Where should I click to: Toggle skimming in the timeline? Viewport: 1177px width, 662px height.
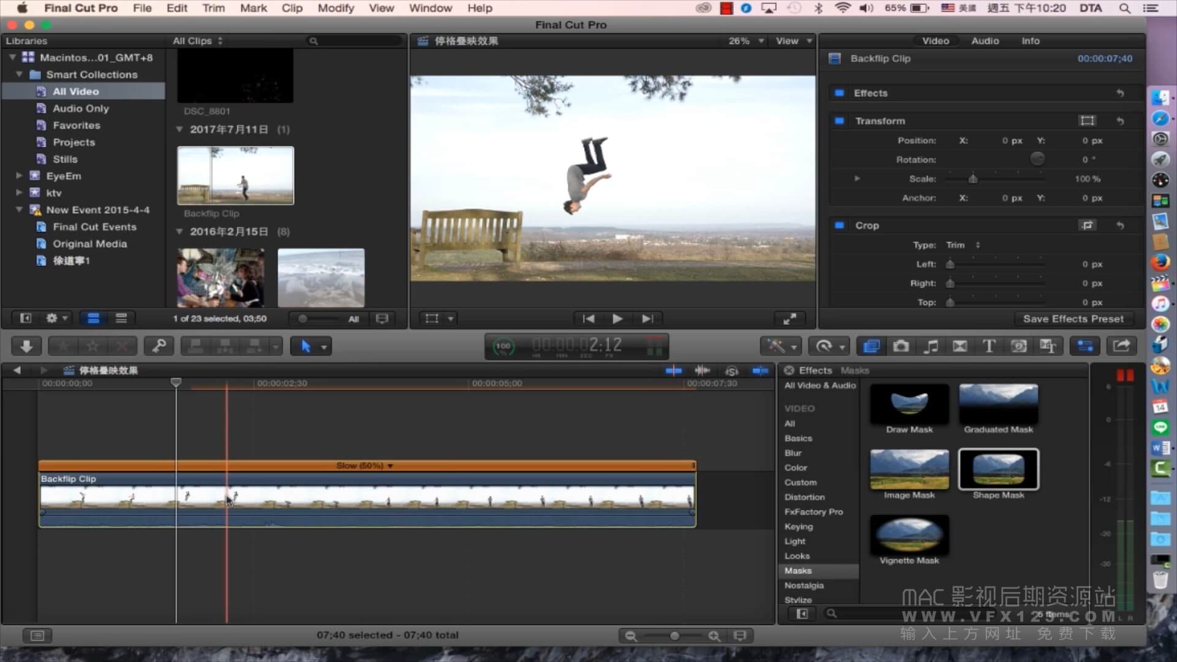point(674,370)
